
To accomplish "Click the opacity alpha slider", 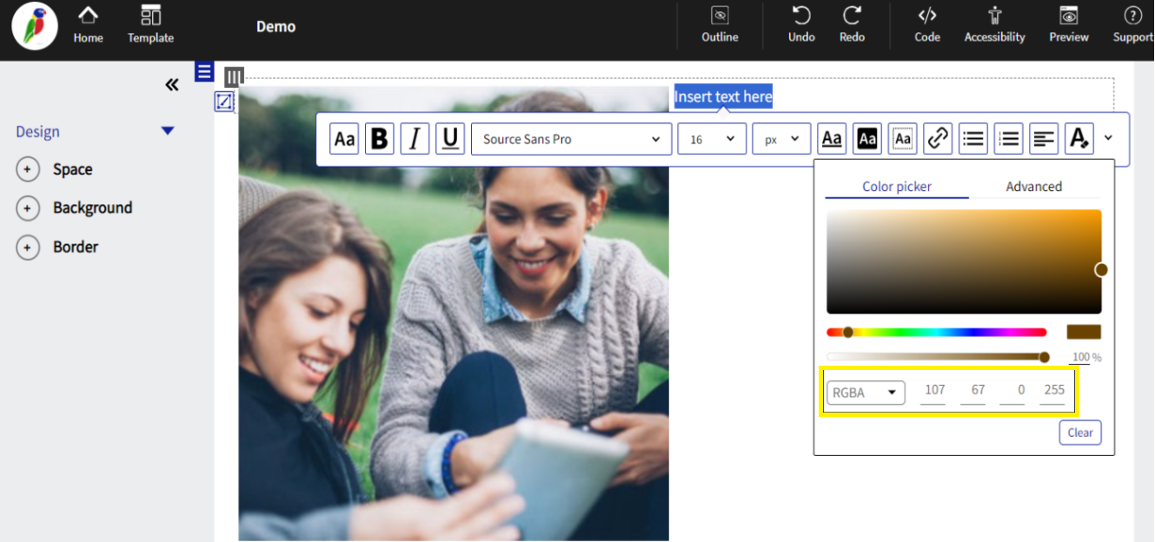I will [x=936, y=357].
